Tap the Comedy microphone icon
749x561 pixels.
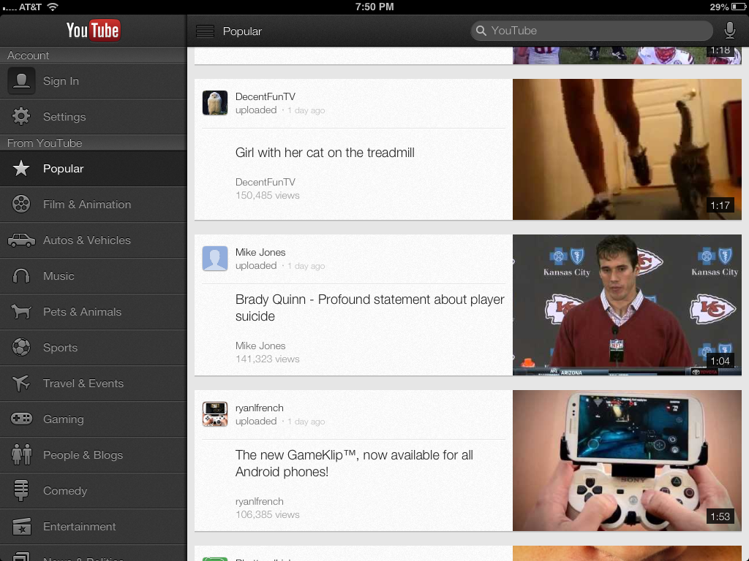(x=21, y=490)
